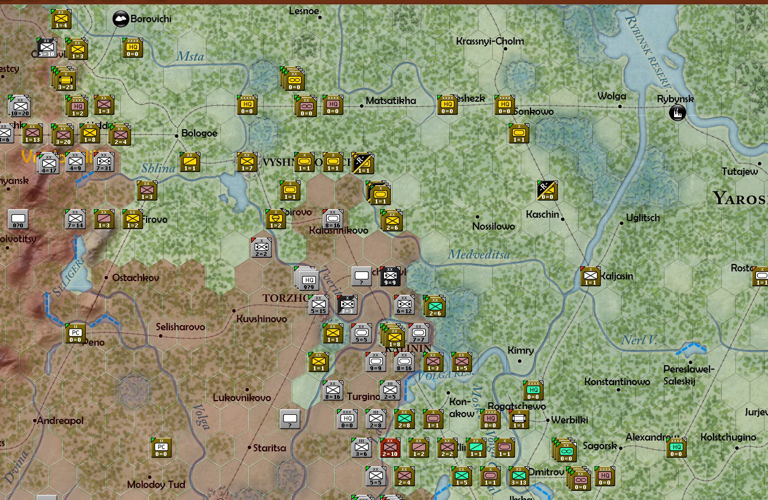Select the grey unit marked 2=2
The height and width of the screenshot is (500, 768).
261,248
